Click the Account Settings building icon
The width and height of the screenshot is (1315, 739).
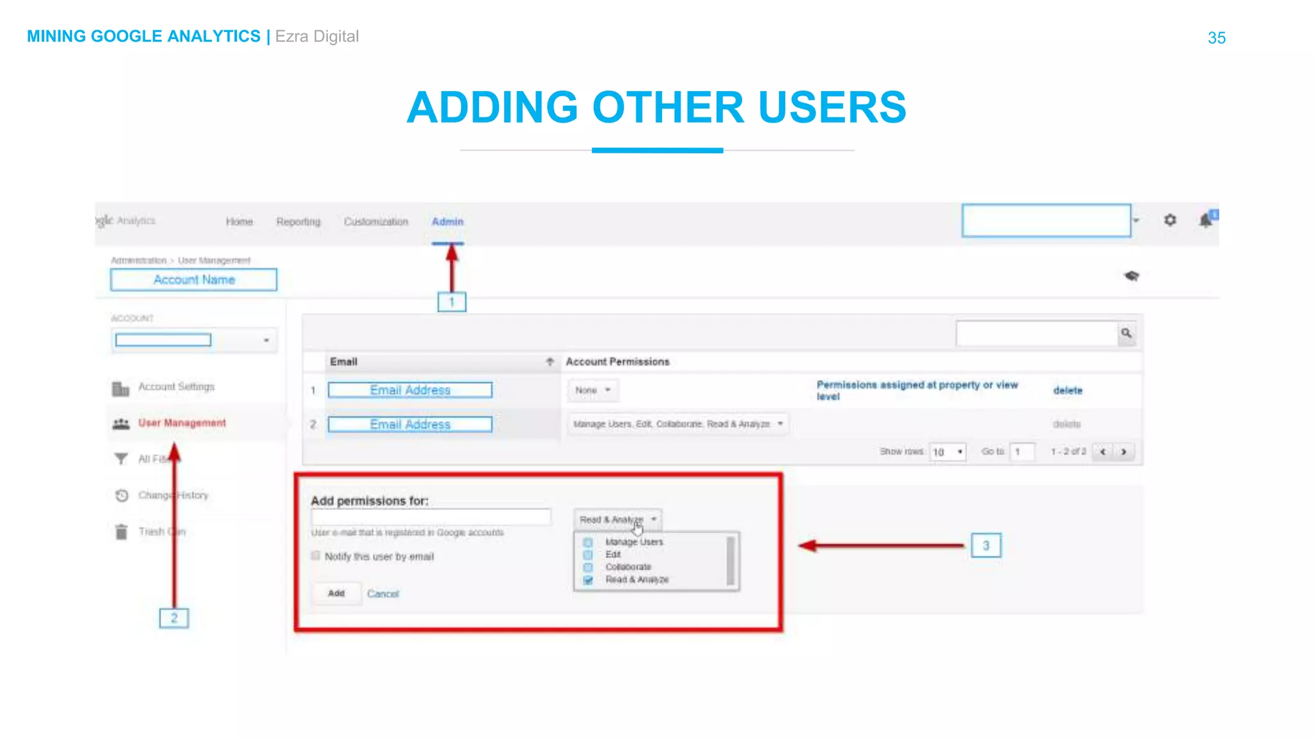click(x=121, y=388)
